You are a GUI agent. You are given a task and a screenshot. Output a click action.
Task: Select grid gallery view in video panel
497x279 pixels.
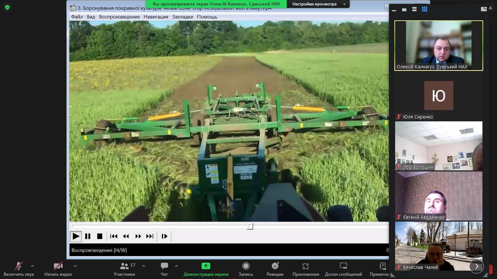click(x=425, y=9)
